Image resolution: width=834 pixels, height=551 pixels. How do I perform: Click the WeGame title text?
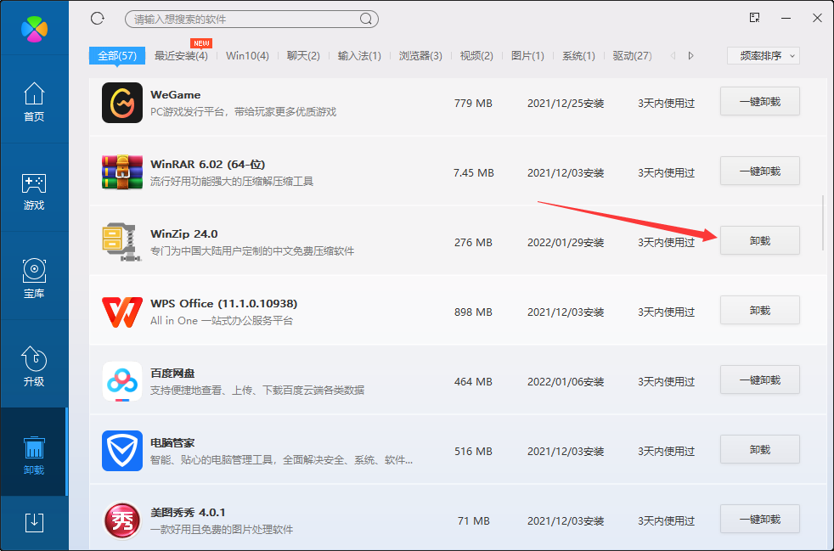[176, 95]
